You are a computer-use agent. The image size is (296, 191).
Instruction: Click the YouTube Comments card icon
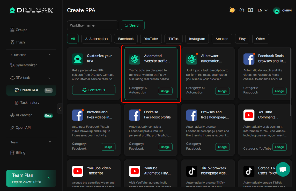[x=249, y=115]
